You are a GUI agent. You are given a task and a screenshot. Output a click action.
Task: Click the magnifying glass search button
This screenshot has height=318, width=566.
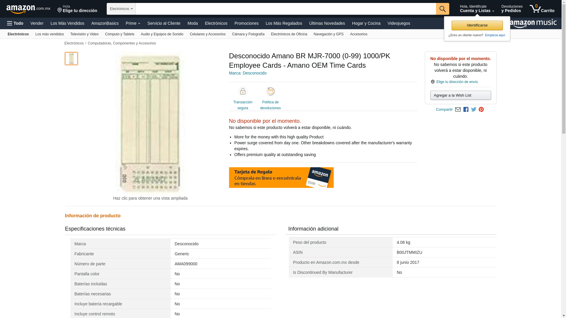[x=442, y=9]
